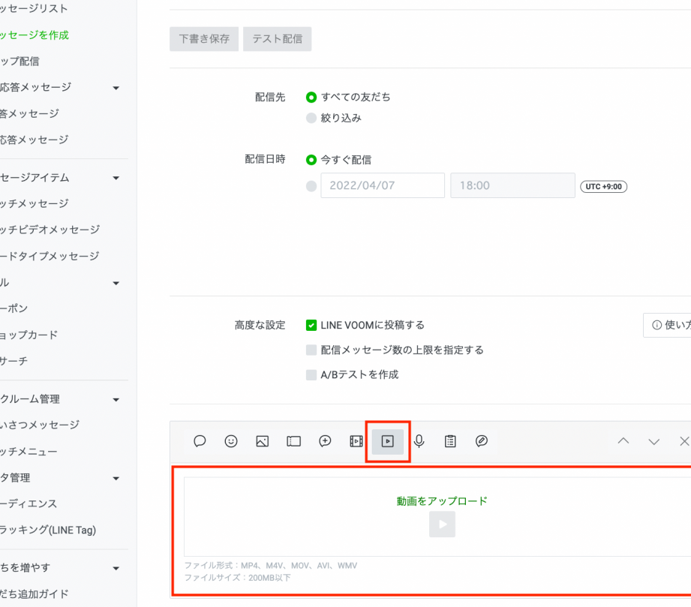The width and height of the screenshot is (691, 607).
Task: Open メッセージリスト in sidebar
Action: tap(34, 8)
